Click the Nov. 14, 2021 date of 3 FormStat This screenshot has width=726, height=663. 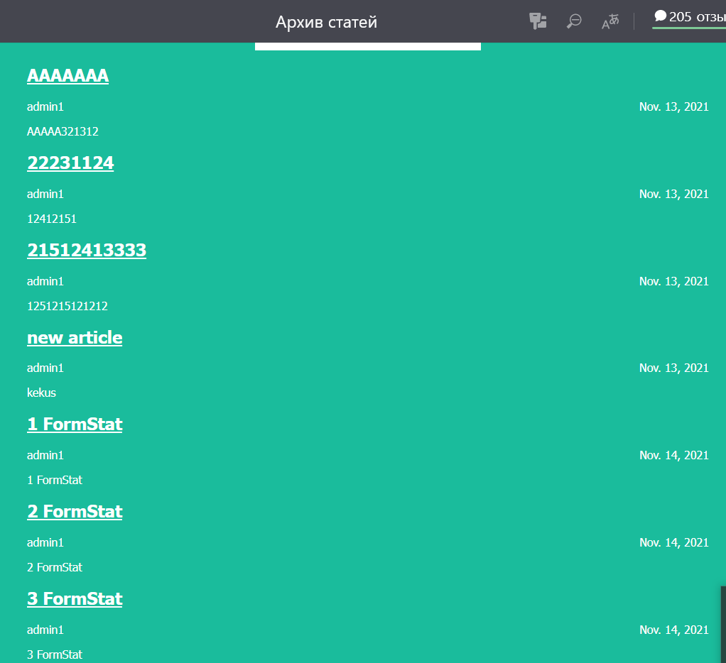[x=673, y=630]
